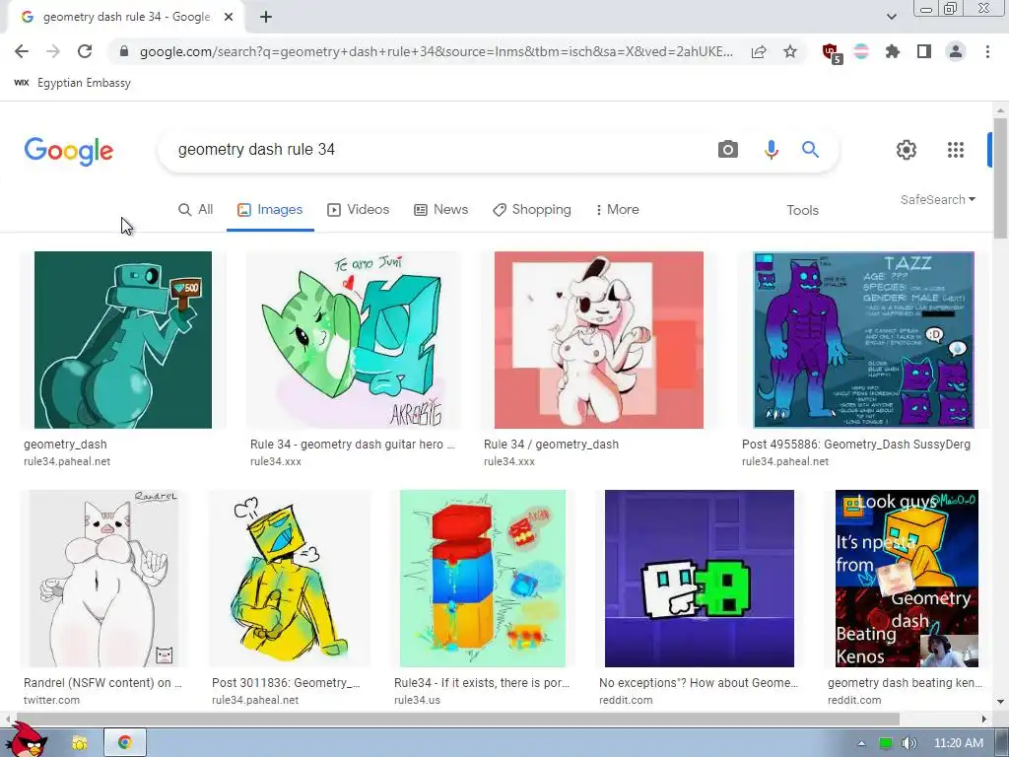1009x757 pixels.
Task: Open the file explorer taskbar icon
Action: (x=80, y=743)
